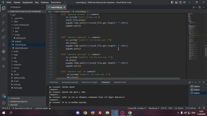Open Windows taskbar search
Screen dimensions: 207x116
tap(11, 113)
